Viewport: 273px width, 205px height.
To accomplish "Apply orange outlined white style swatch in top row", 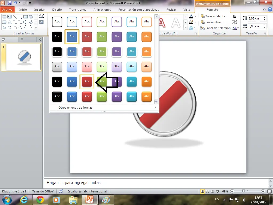I will 147,22.
